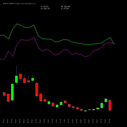Click the long red candle above 08 Jul
The width and height of the screenshot is (127, 127).
[37, 89]
